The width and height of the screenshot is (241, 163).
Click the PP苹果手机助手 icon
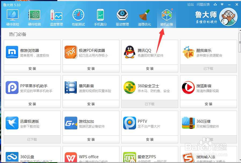(12, 88)
